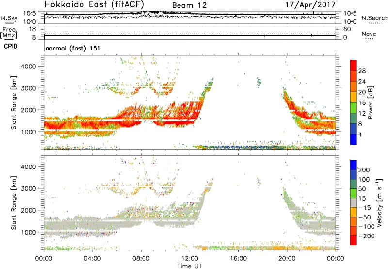This screenshot has height=269, width=388.
Task: Click the 'N.Sky' legend label
Action: 9,18
